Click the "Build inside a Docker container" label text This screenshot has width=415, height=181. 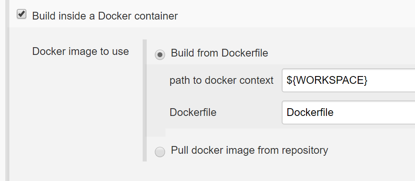coord(105,16)
